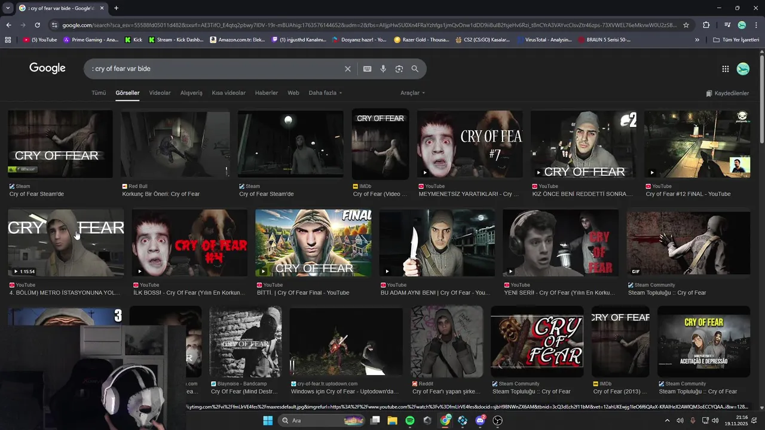Open the Amazon.com.tr bookmark
This screenshot has height=430, width=765.
coord(237,40)
